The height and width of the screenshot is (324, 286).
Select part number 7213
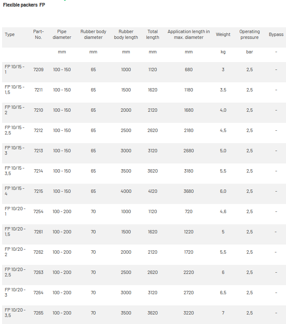click(38, 151)
